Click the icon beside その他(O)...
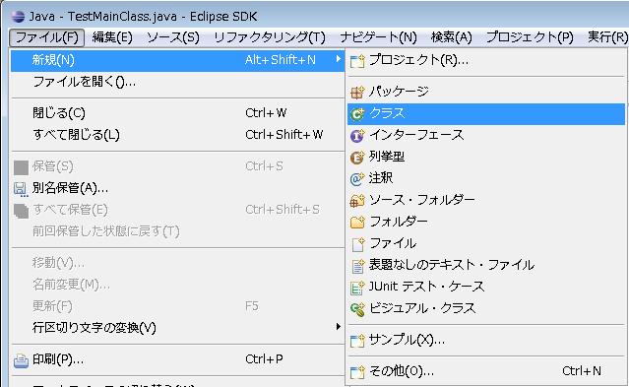The image size is (629, 387). pyautogui.click(x=357, y=372)
